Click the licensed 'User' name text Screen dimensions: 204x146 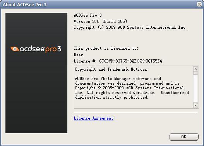(78, 55)
